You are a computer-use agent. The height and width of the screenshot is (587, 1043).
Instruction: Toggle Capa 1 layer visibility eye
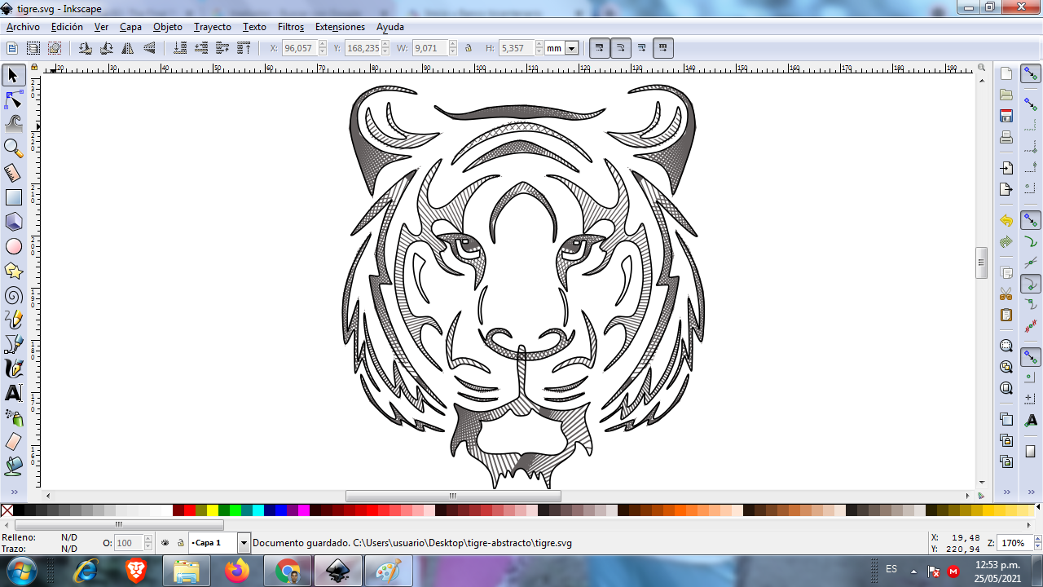point(165,542)
